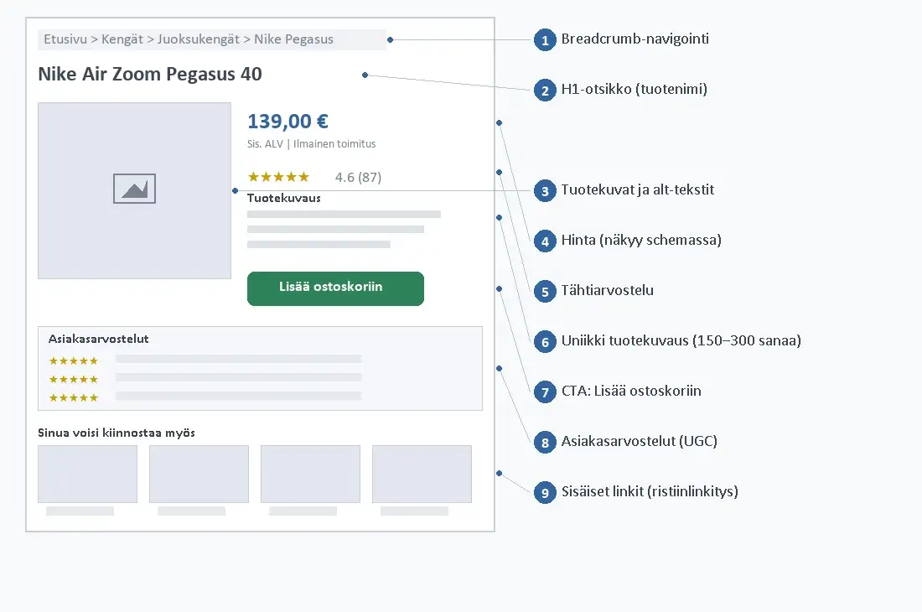Screen dimensions: 922x612
Task: Click the 139,00 € price text
Action: (x=287, y=121)
